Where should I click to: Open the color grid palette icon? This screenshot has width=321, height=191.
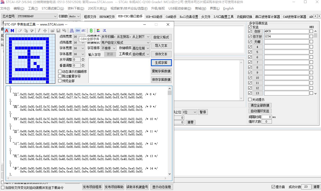point(98,31)
